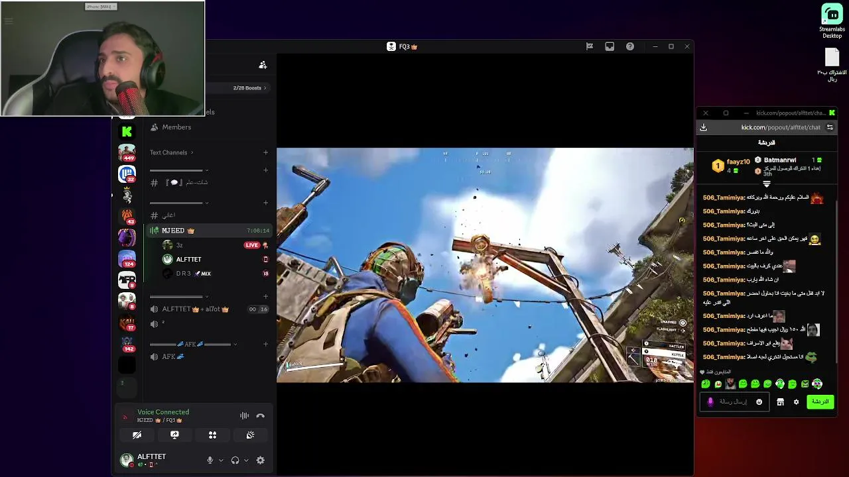This screenshot has height=477, width=849.
Task: Click the game stream video in Discord
Action: pos(485,265)
